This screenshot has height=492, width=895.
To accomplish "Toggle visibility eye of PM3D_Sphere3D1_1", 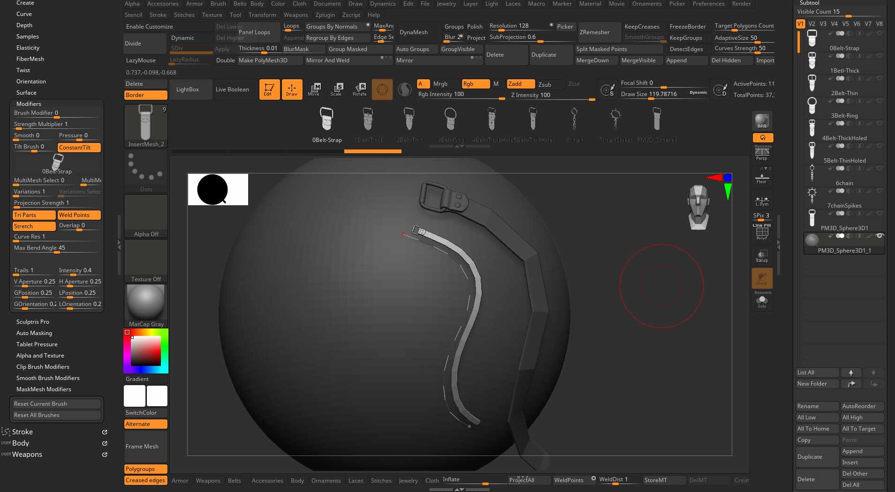I will [x=880, y=236].
